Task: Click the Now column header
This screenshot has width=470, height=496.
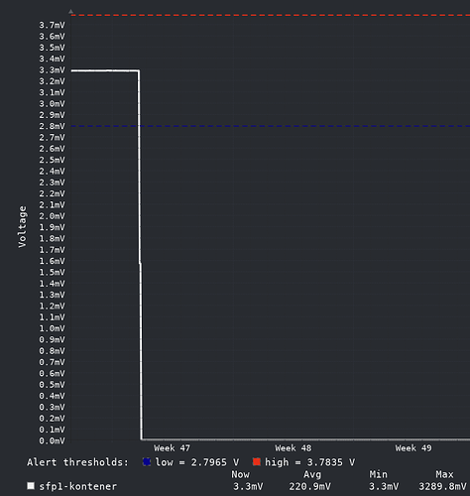Action: coord(240,474)
